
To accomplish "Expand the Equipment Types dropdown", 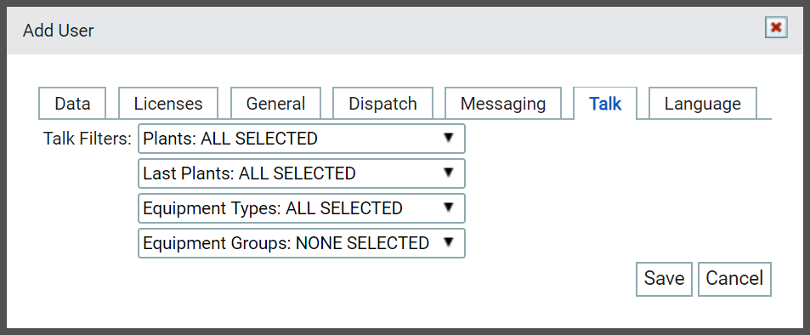I will pos(302,207).
